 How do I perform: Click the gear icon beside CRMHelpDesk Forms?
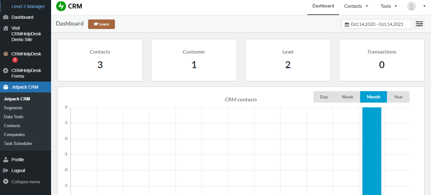tap(5, 70)
